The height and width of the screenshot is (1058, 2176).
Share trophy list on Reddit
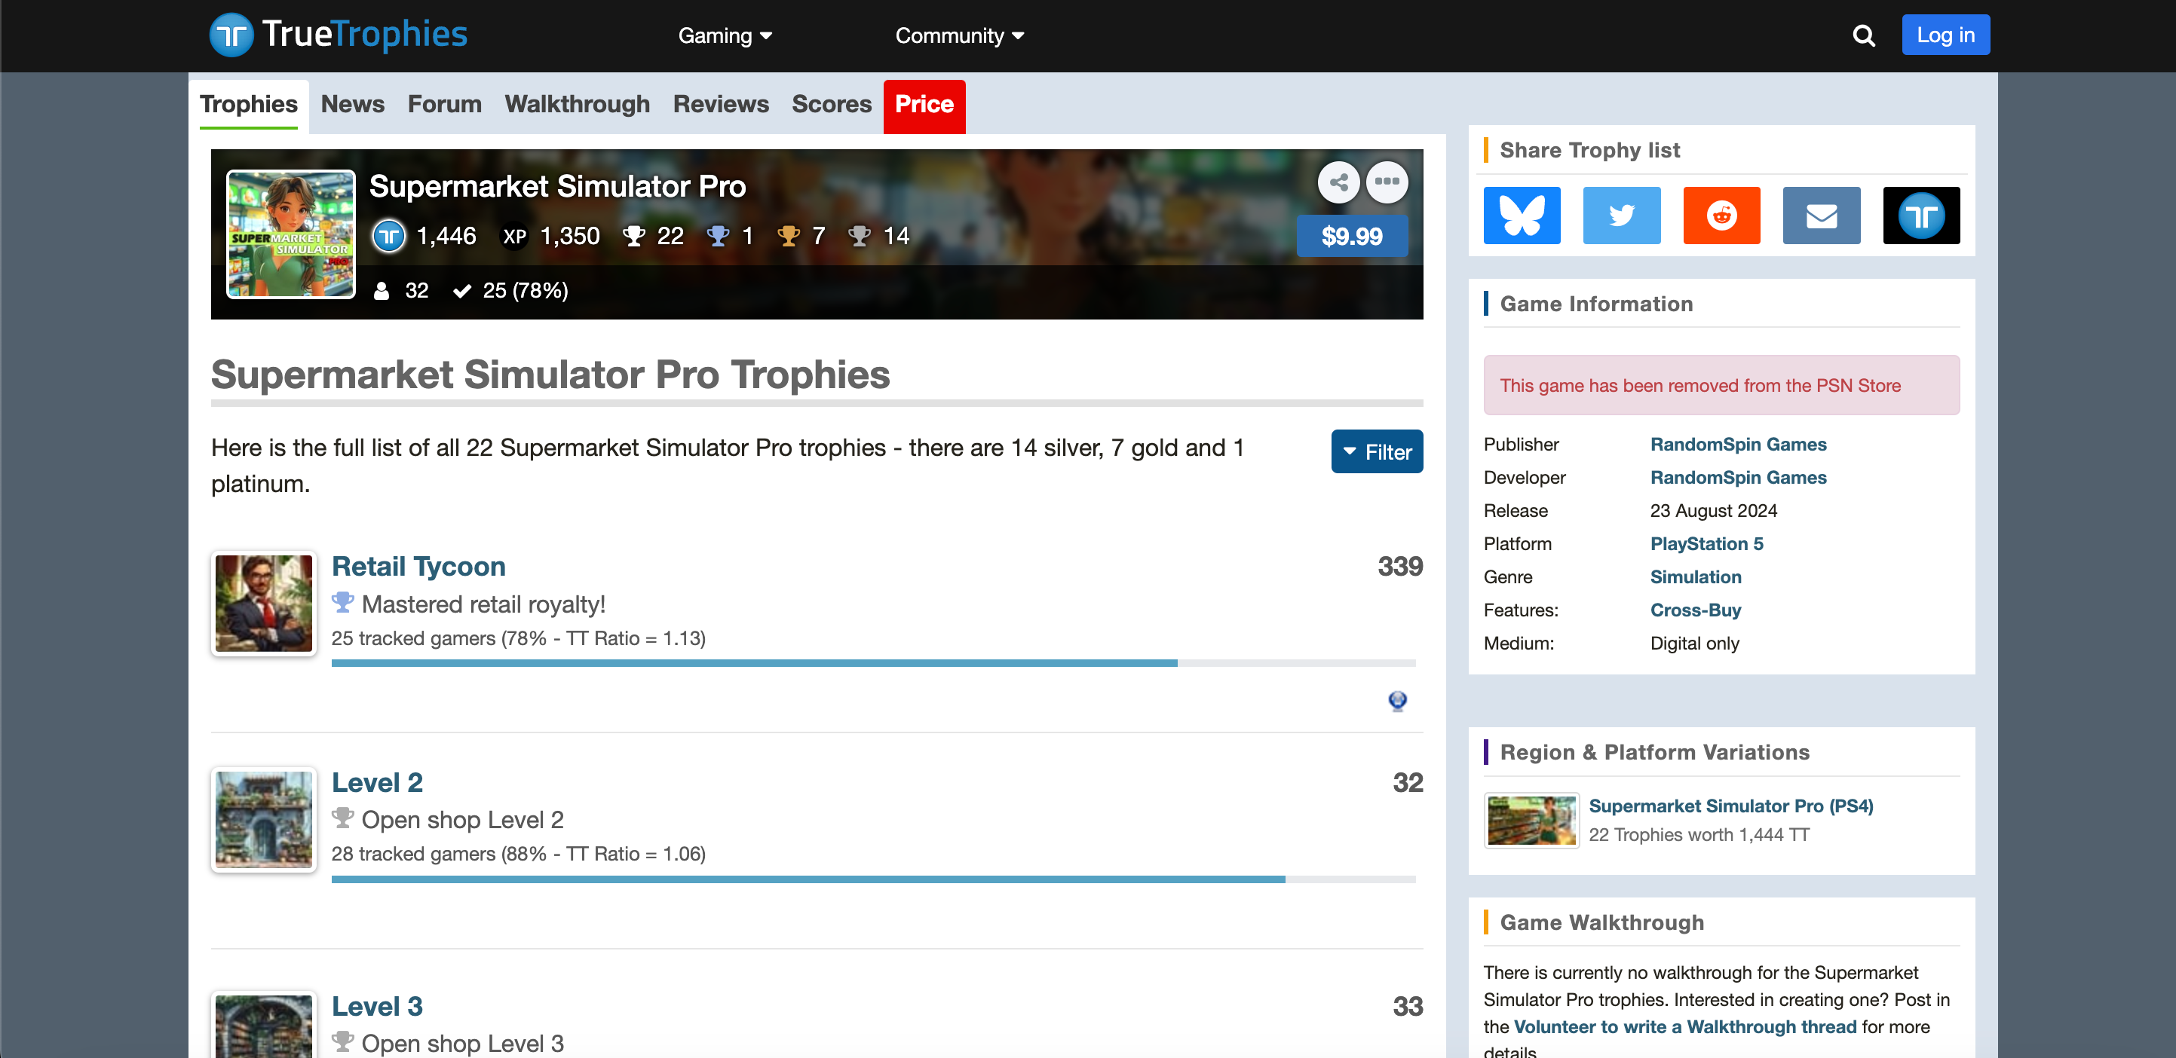tap(1721, 216)
